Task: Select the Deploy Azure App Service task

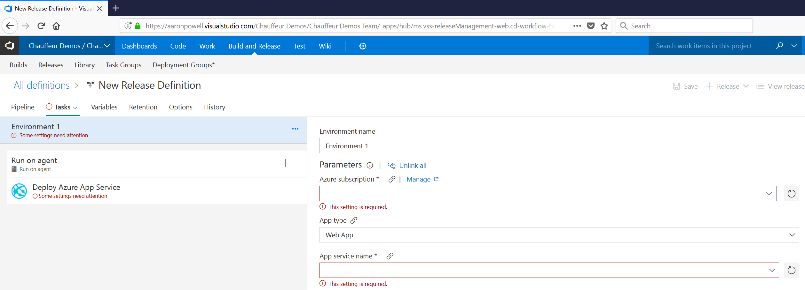Action: (x=76, y=187)
